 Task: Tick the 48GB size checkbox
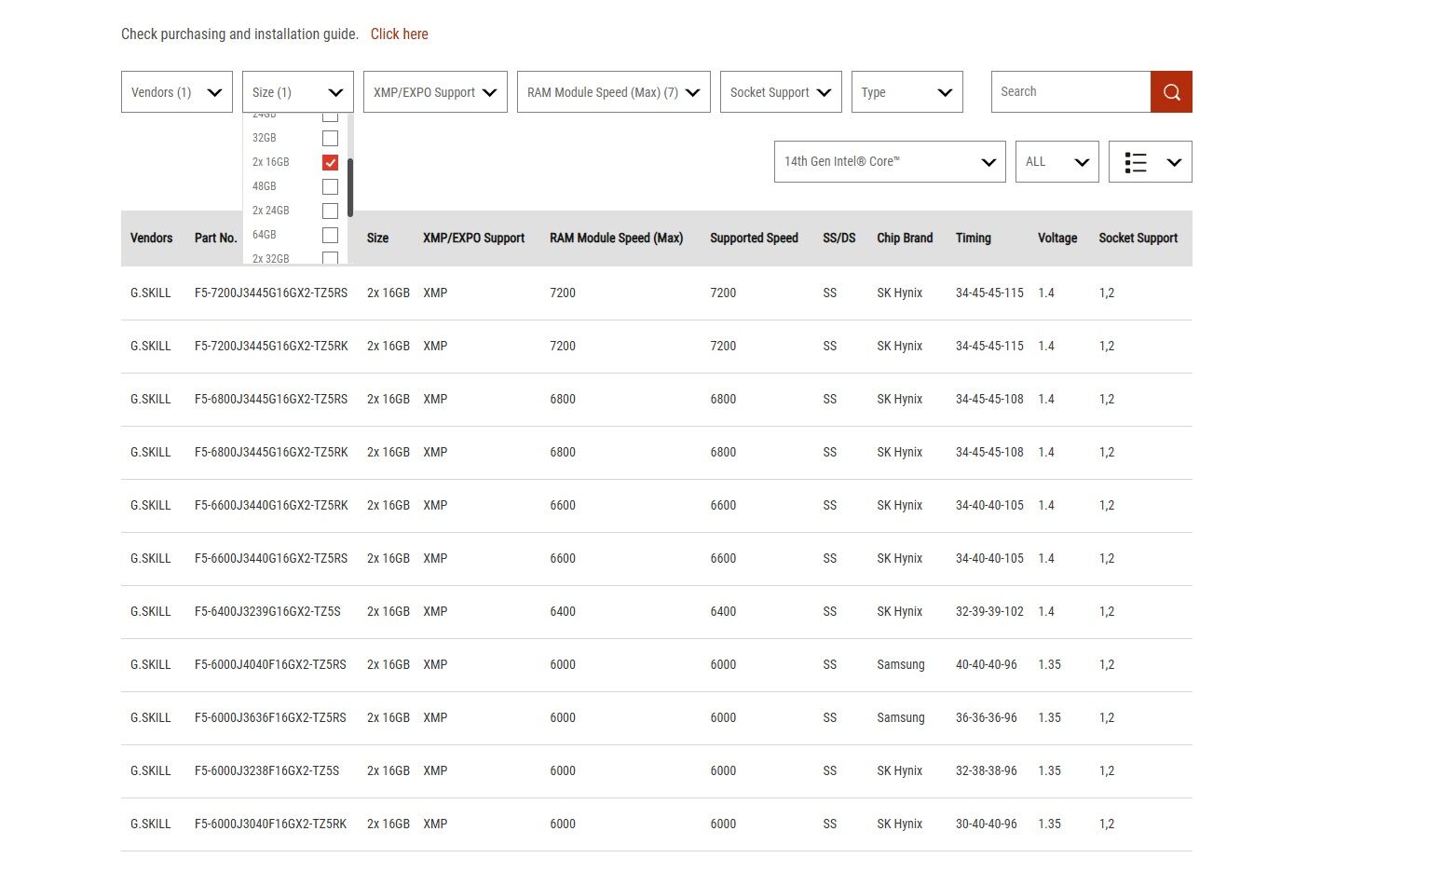pyautogui.click(x=330, y=186)
